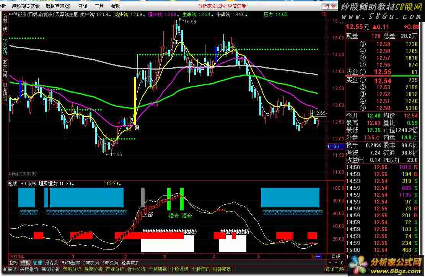The width and height of the screenshot is (425, 277).
Task: Open the 个股资讯 tab
Action: click(200, 269)
